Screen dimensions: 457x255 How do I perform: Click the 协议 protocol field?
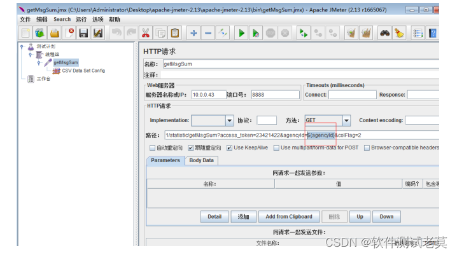(x=267, y=120)
